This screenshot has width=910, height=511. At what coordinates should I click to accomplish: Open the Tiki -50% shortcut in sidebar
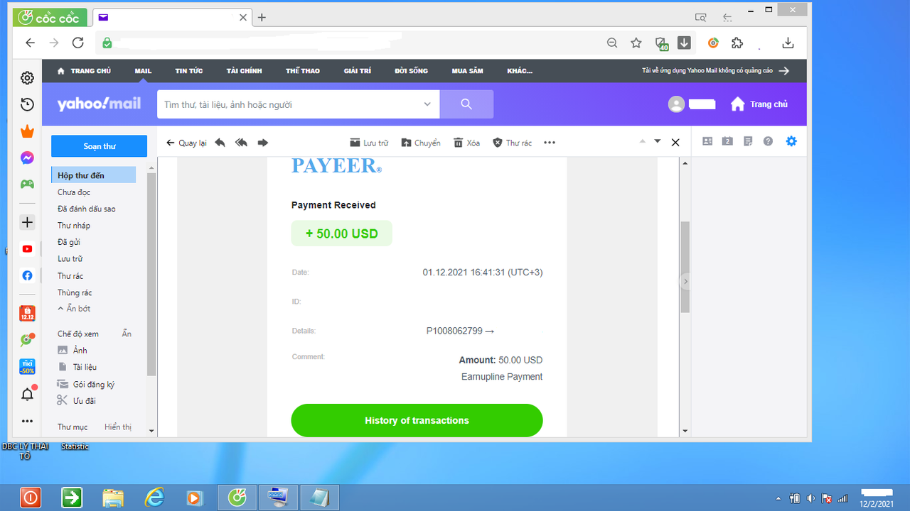click(27, 367)
